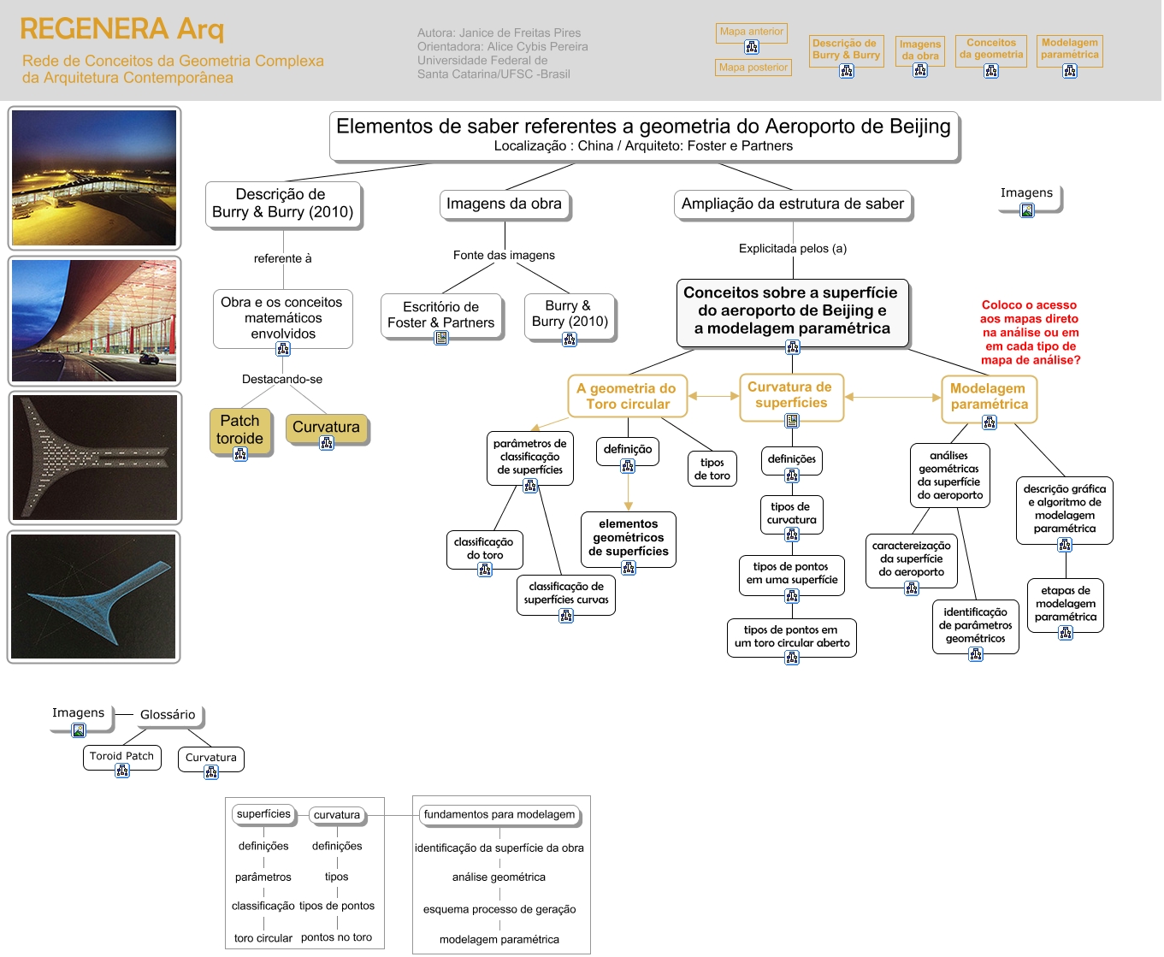This screenshot has width=1164, height=957.
Task: Click the map icon under classificação do toro
Action: coord(485,570)
